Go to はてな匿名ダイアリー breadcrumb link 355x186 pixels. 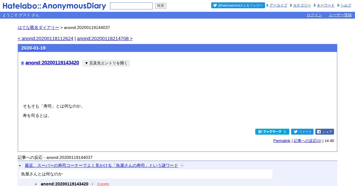[x=38, y=27]
